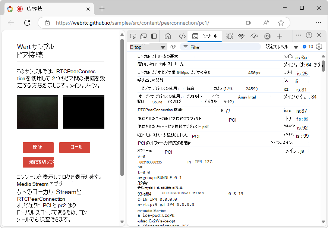
Task: Toggle the DevTools sidebar dock icon
Action: coord(154,36)
